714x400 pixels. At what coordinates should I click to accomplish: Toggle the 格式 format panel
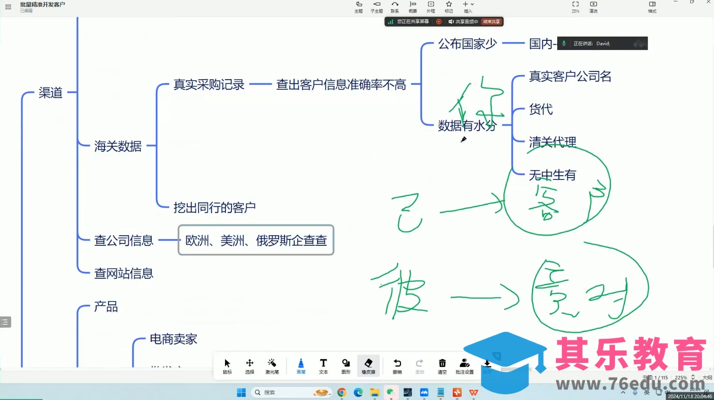pyautogui.click(x=652, y=7)
